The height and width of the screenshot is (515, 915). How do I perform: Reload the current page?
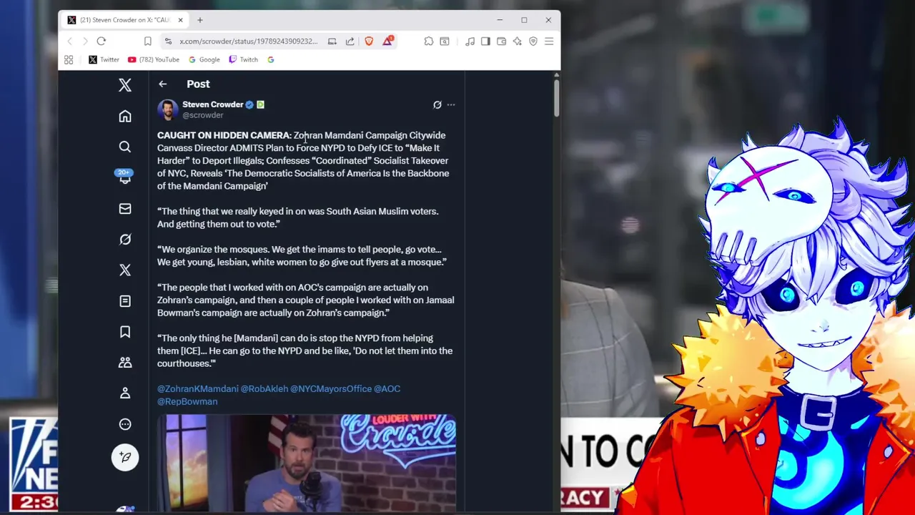(102, 41)
